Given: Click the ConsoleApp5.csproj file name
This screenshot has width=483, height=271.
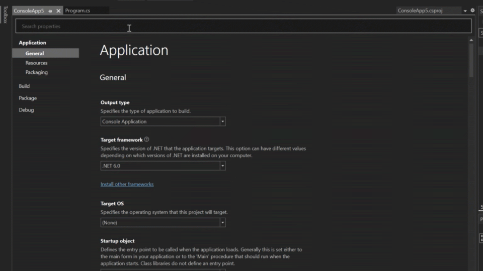Looking at the screenshot, I should click(x=420, y=11).
